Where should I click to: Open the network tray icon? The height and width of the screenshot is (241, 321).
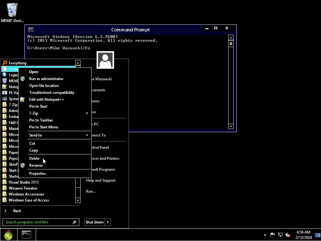[280, 235]
